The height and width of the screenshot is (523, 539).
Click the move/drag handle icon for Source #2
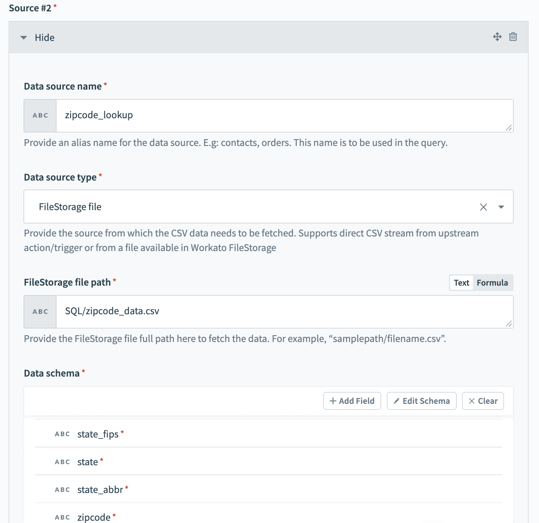point(497,37)
